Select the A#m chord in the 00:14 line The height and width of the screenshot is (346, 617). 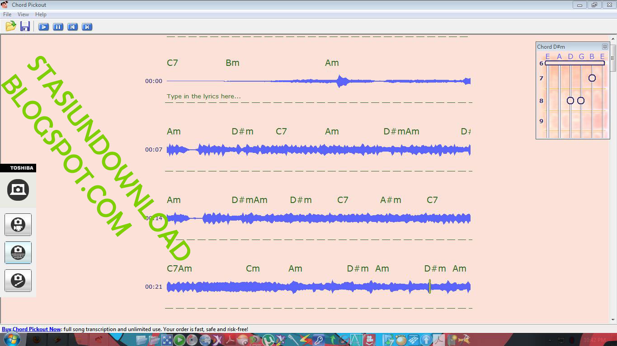click(391, 200)
